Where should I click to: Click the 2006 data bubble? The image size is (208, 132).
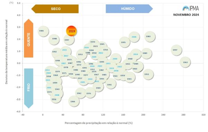tap(134, 37)
